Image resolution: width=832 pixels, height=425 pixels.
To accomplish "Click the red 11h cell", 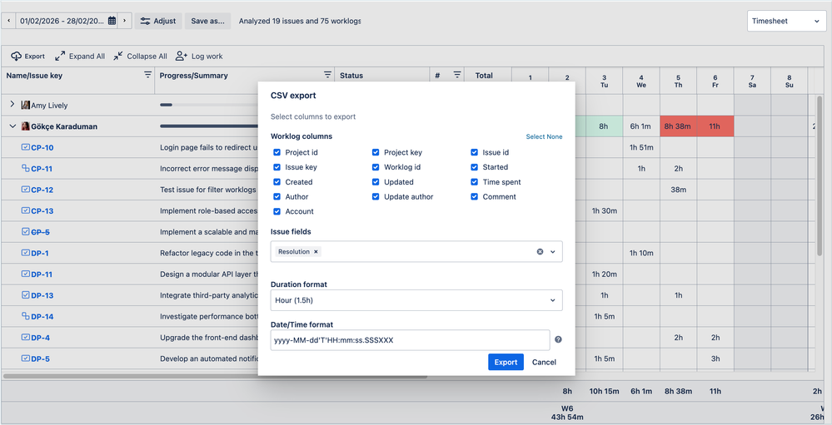I will tap(715, 126).
